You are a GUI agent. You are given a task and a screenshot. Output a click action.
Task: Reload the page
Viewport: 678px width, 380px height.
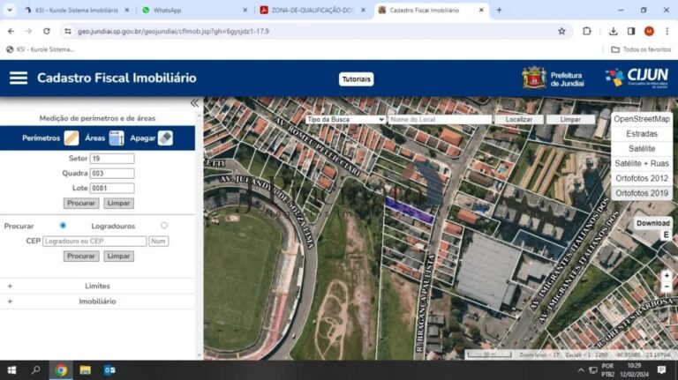46,31
